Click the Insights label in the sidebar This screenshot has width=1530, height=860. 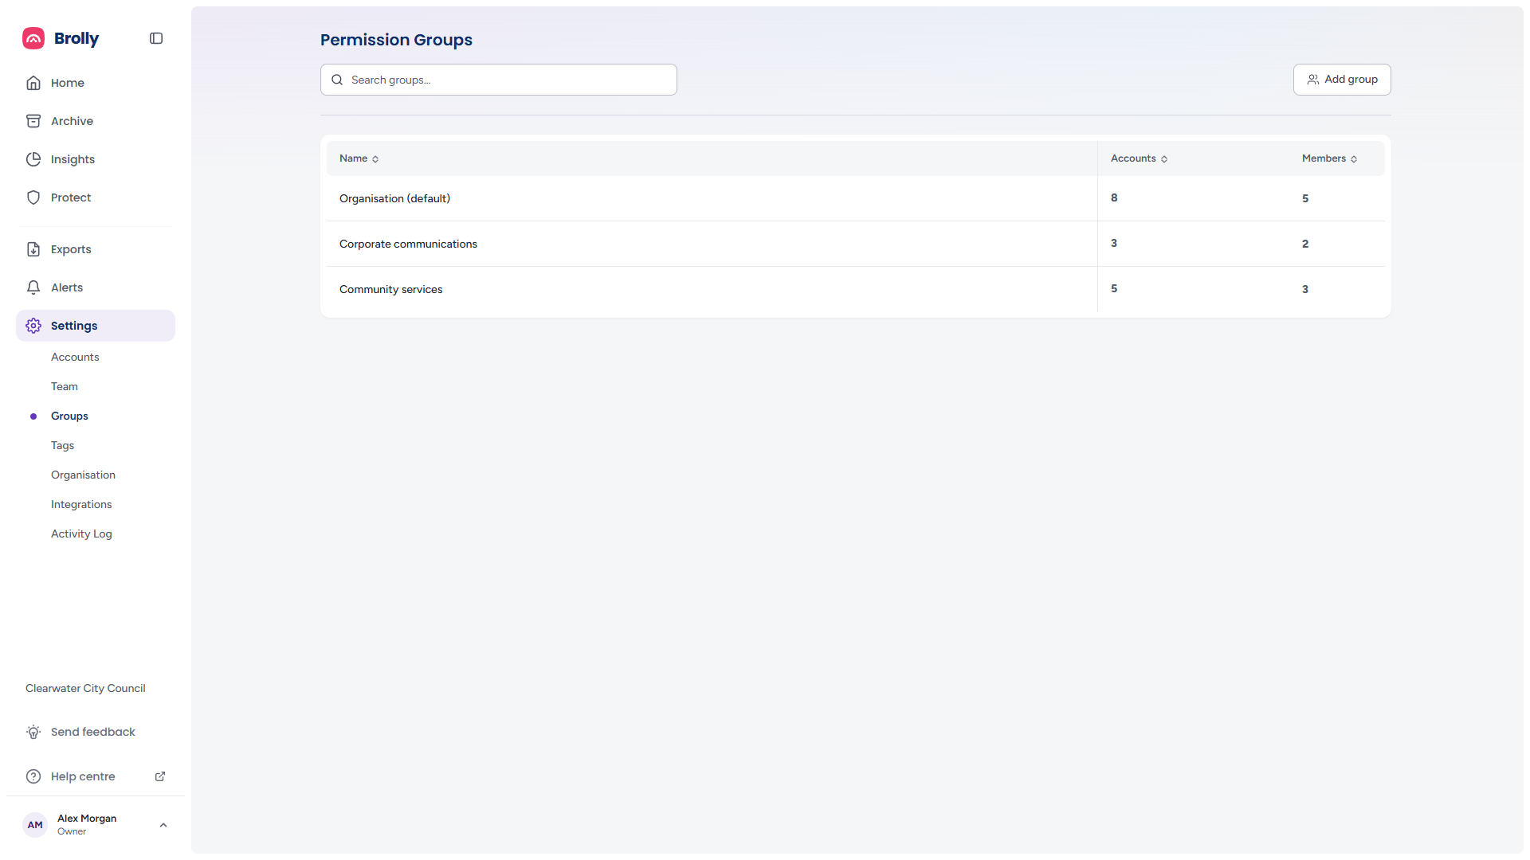point(73,159)
